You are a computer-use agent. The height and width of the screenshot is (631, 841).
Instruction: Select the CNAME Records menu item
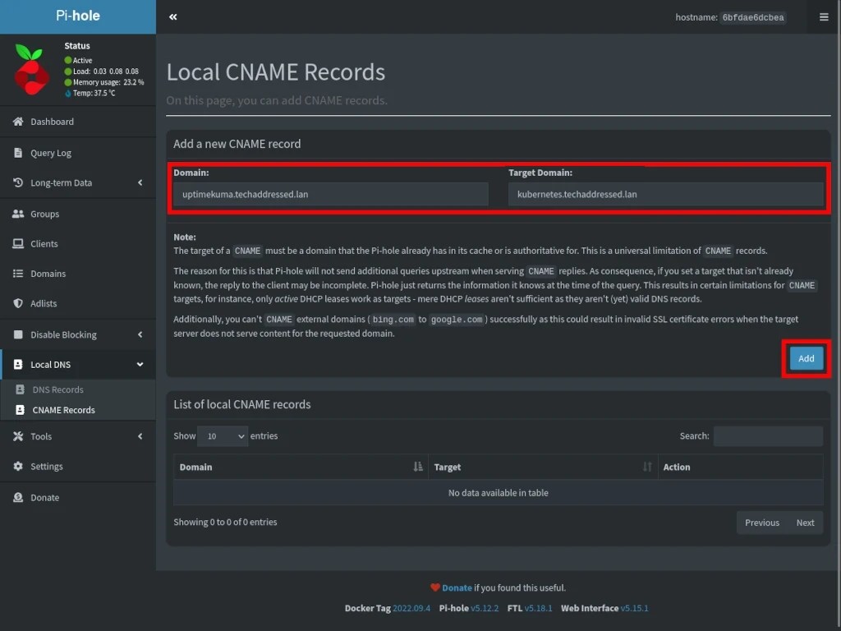click(x=62, y=409)
